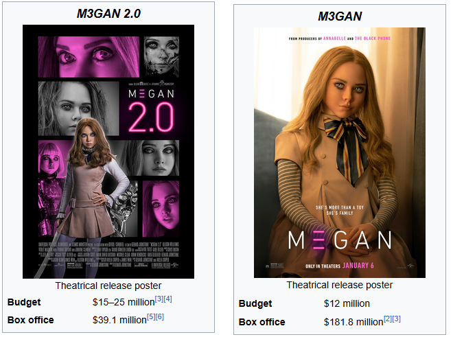Click the left Theatrical release poster caption
453x337 pixels.
tap(108, 286)
